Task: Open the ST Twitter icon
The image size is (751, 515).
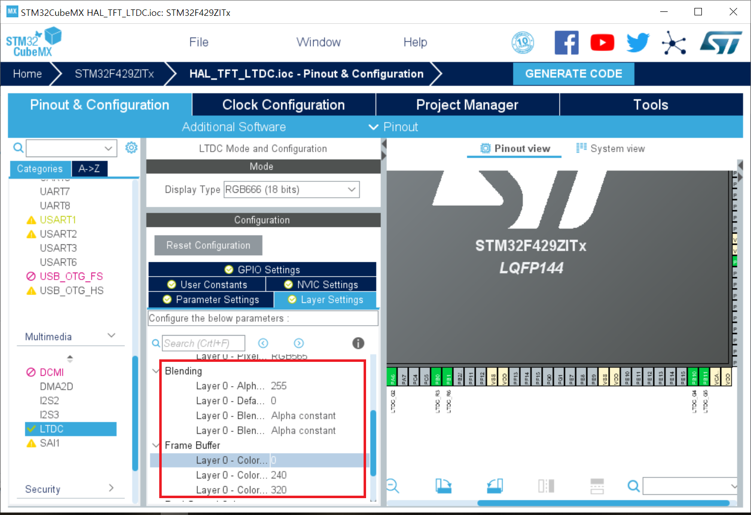Action: (x=638, y=43)
